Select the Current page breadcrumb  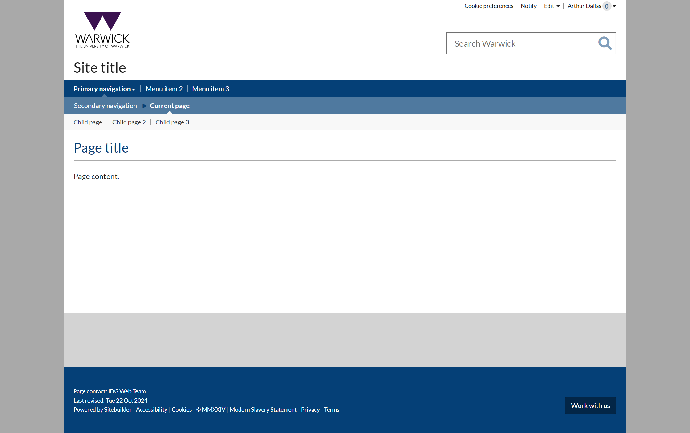(x=169, y=106)
